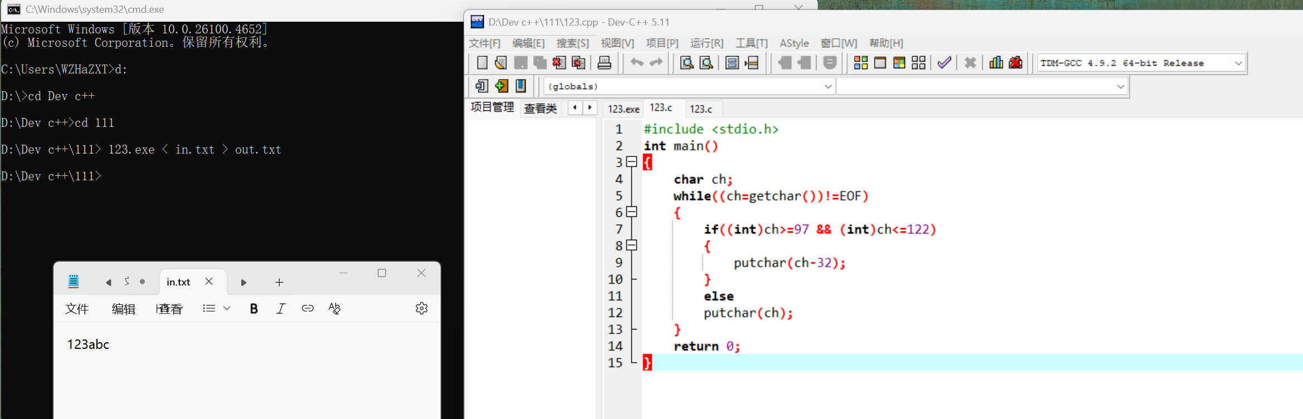This screenshot has height=419, width=1303.
Task: Open the 窗口[W] menu in Dev-C++
Action: [839, 43]
